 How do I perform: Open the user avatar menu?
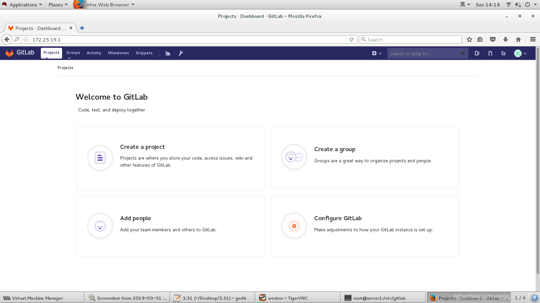tap(520, 53)
